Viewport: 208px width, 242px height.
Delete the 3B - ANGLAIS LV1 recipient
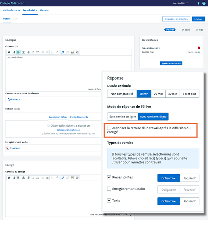[x=199, y=48]
